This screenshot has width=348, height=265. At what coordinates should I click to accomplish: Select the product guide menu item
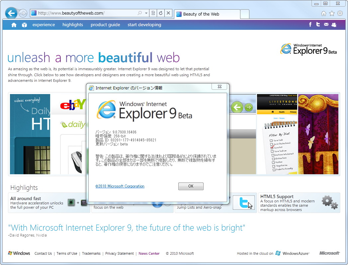click(x=105, y=25)
